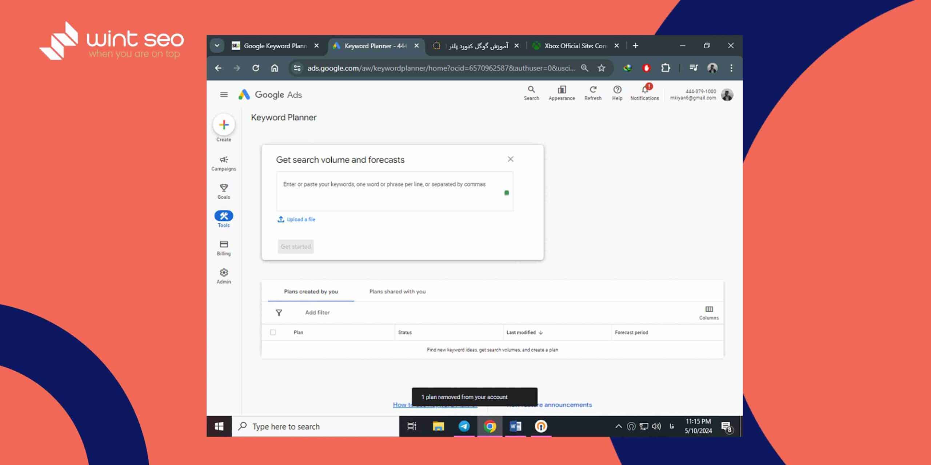Open Billing in the sidebar
Image resolution: width=931 pixels, height=465 pixels.
pos(224,248)
